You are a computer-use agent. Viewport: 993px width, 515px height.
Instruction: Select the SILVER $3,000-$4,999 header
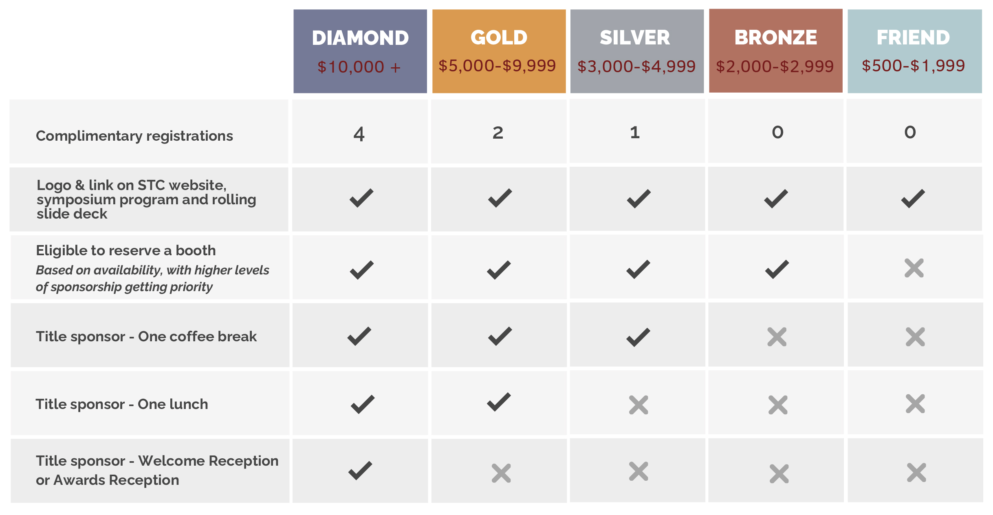[x=637, y=51]
